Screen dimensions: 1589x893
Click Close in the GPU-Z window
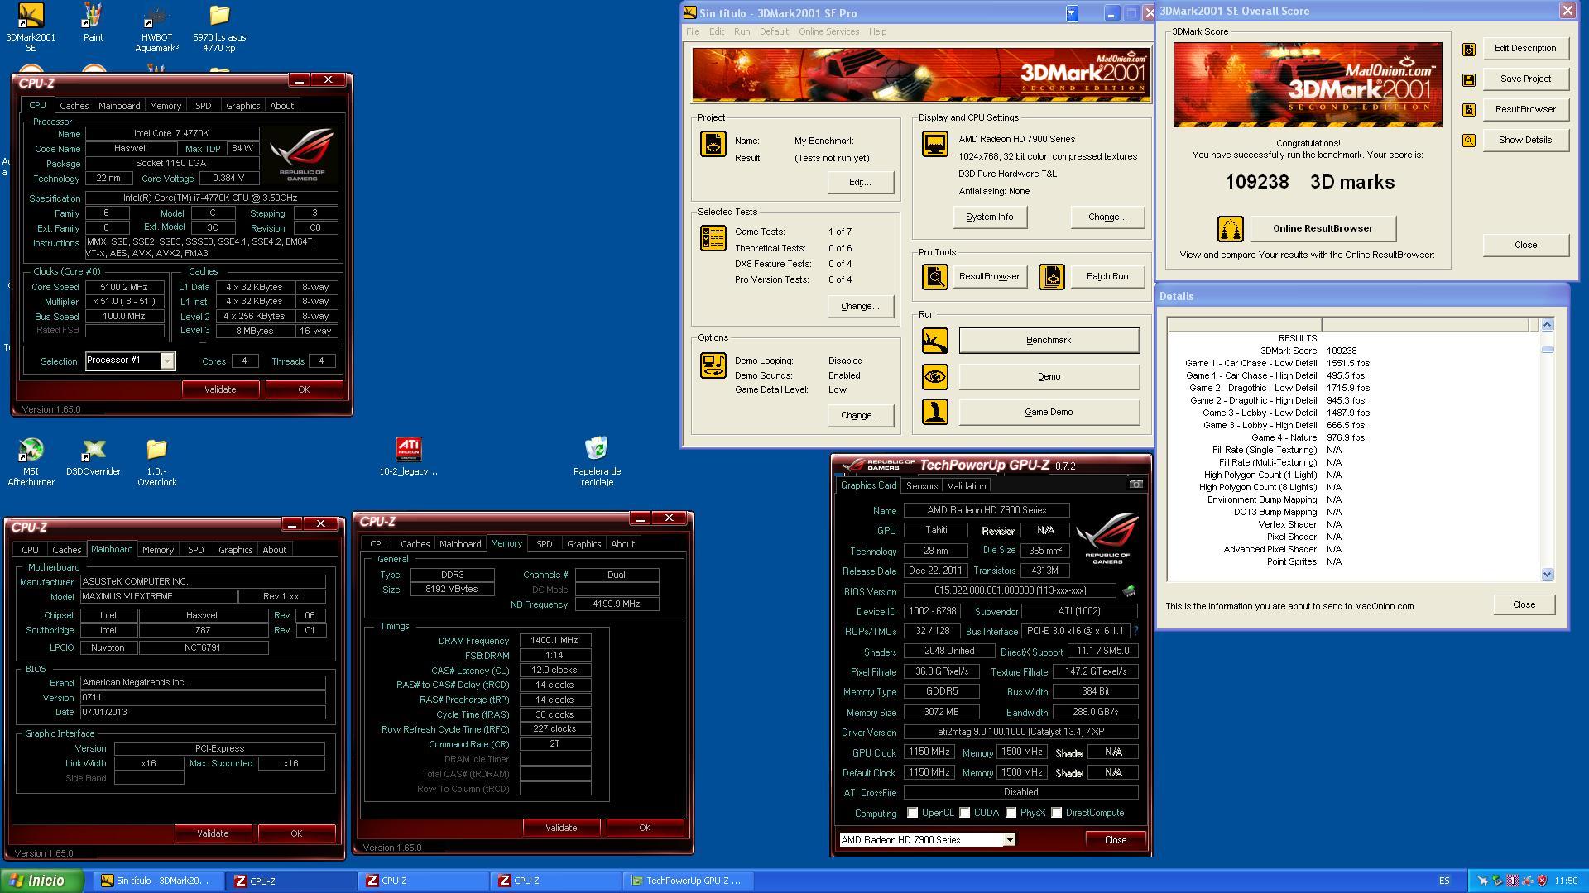[x=1116, y=840]
